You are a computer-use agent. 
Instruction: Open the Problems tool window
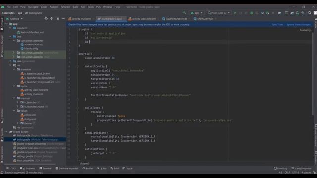28,168
